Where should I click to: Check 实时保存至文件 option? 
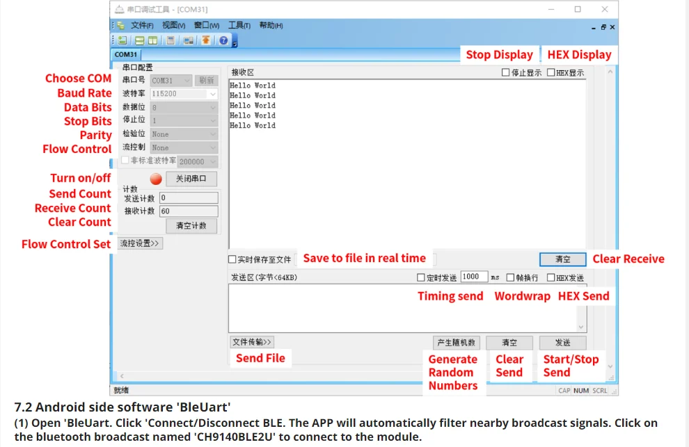[232, 259]
